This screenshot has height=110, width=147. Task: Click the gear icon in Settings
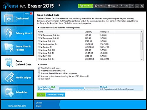point(96,6)
